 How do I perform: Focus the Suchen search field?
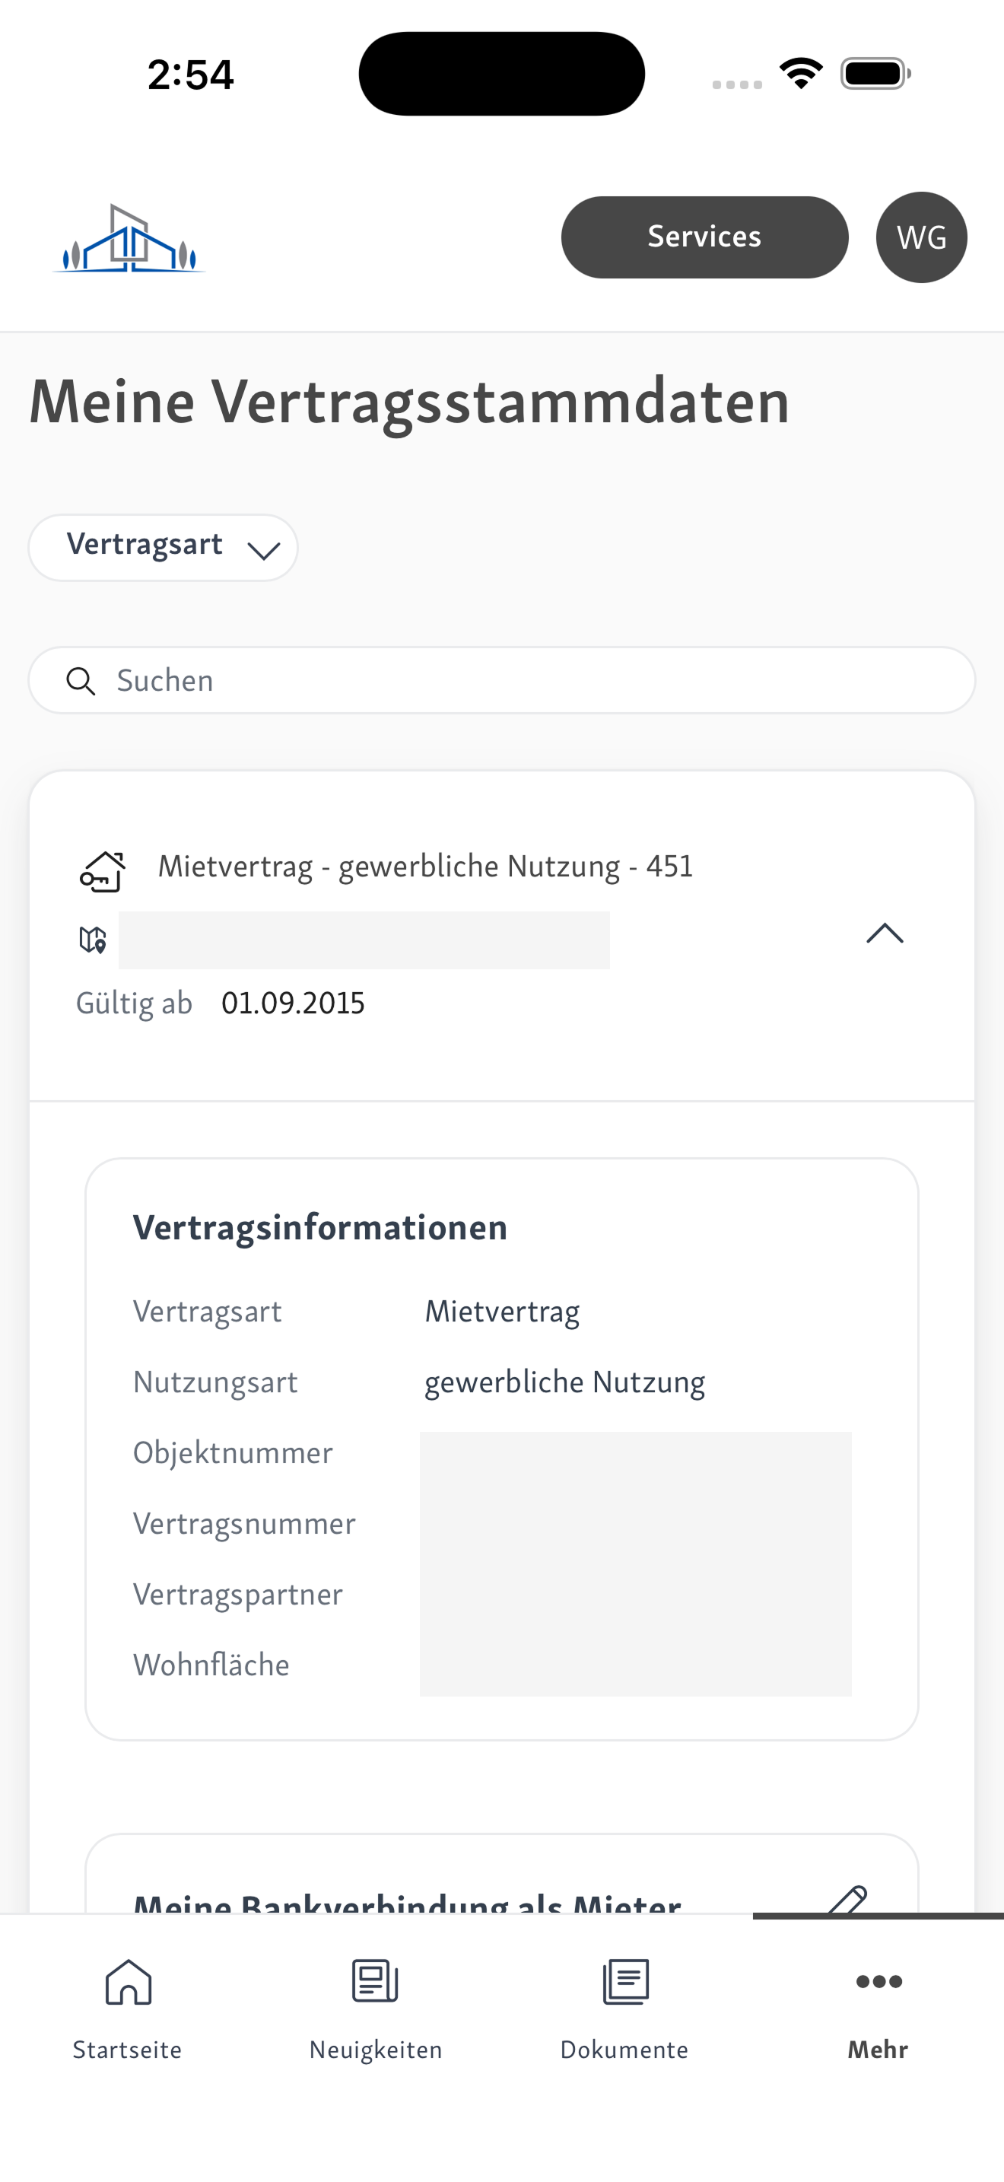(502, 680)
